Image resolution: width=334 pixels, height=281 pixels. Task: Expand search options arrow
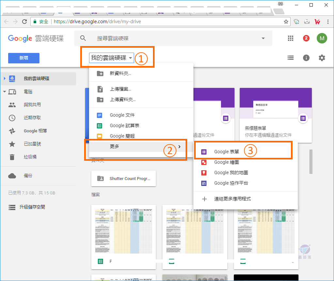tap(263, 38)
